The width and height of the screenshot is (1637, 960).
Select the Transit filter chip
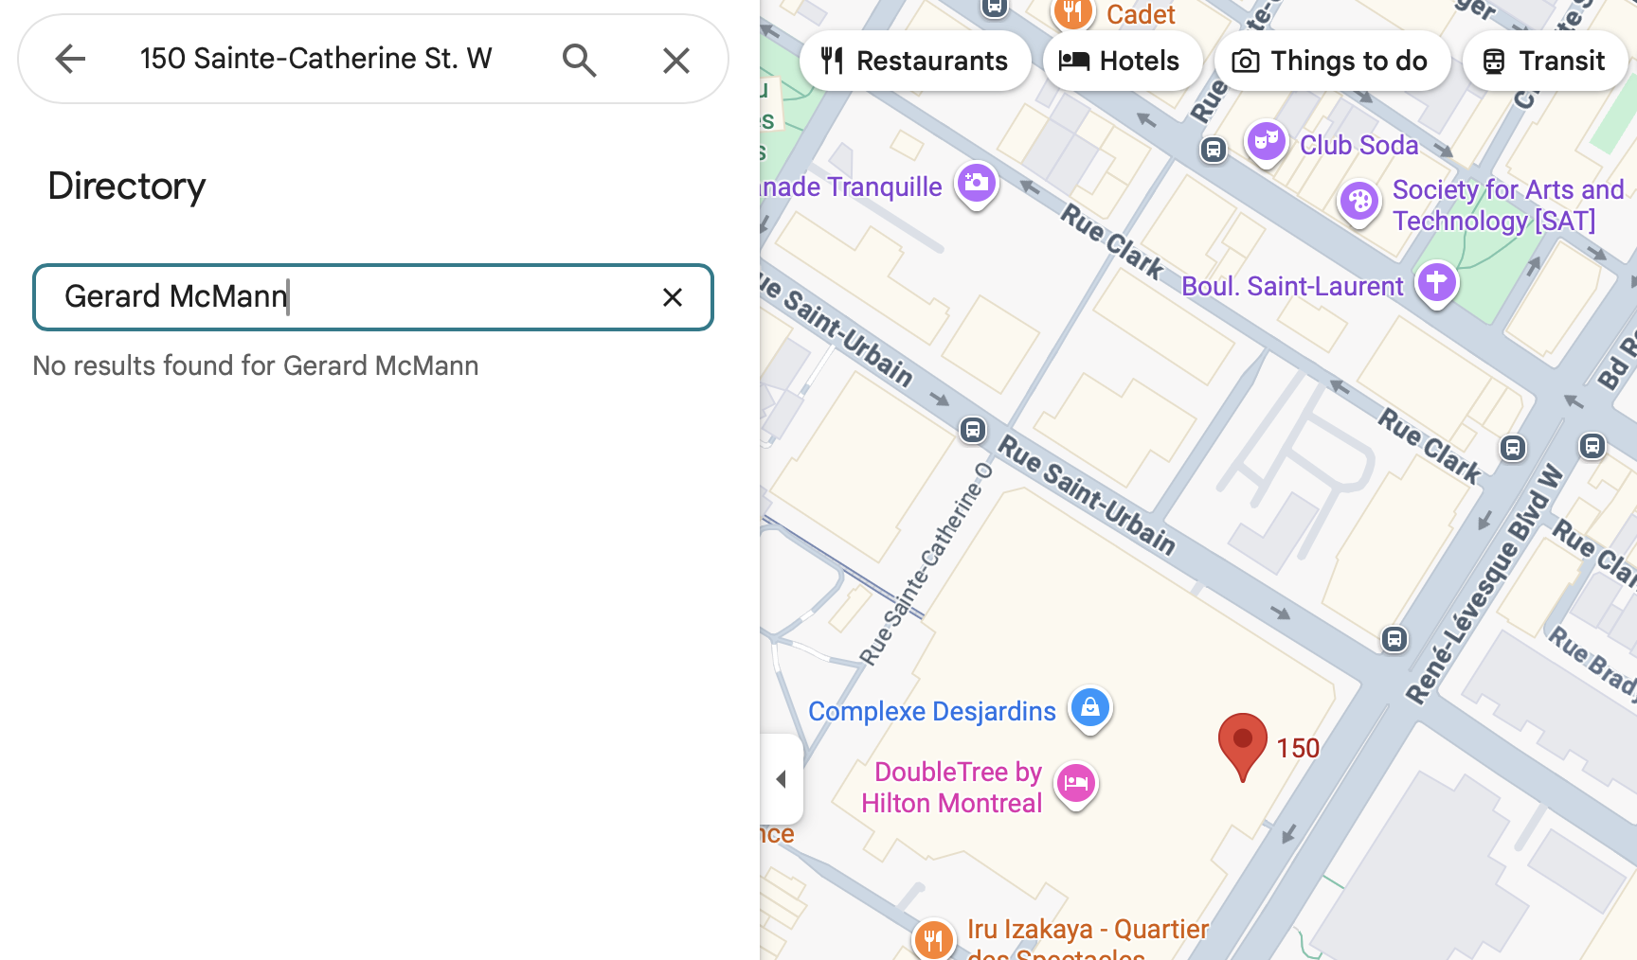point(1544,61)
